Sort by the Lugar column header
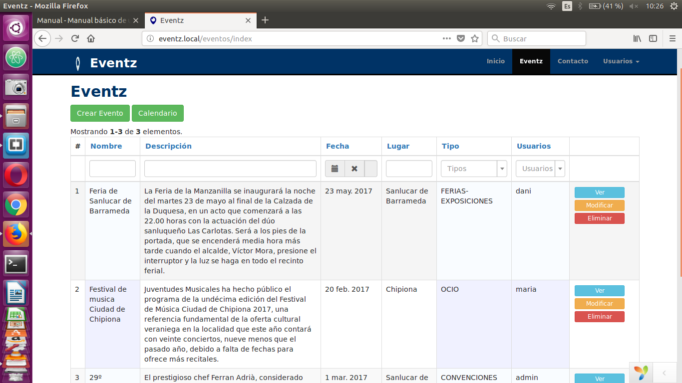Image resolution: width=682 pixels, height=383 pixels. point(398,146)
